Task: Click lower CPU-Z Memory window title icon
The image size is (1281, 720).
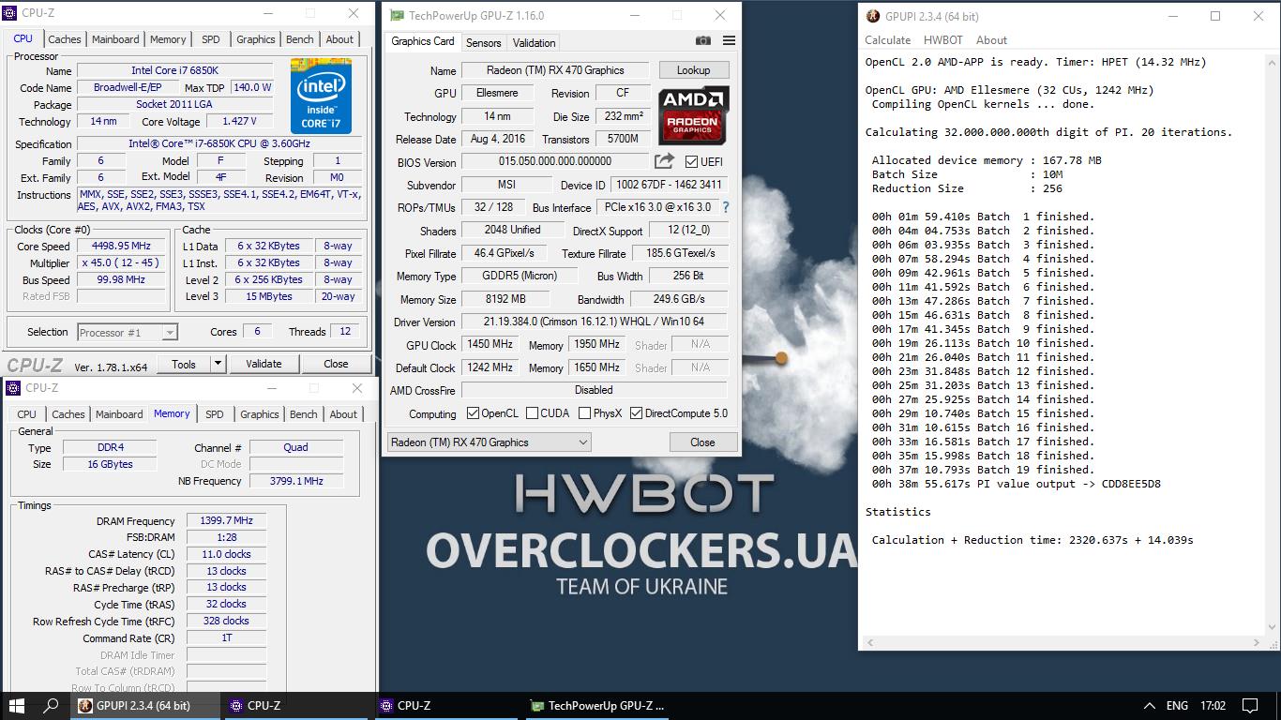Action: 13,388
